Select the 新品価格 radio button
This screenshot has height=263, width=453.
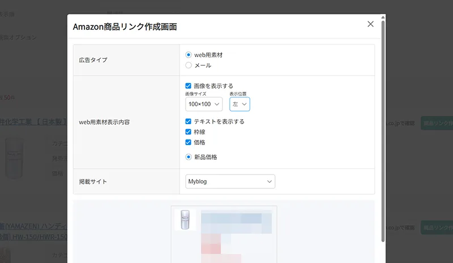(189, 157)
